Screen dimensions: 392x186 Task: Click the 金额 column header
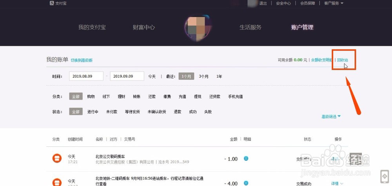click(x=234, y=139)
